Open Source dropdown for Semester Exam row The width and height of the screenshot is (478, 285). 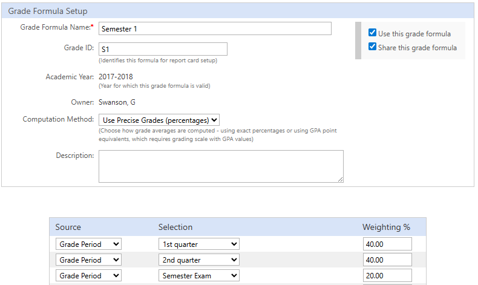point(88,275)
